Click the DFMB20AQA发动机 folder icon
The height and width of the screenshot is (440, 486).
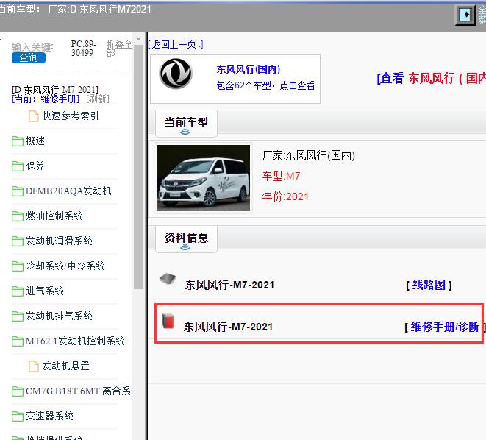tap(18, 191)
